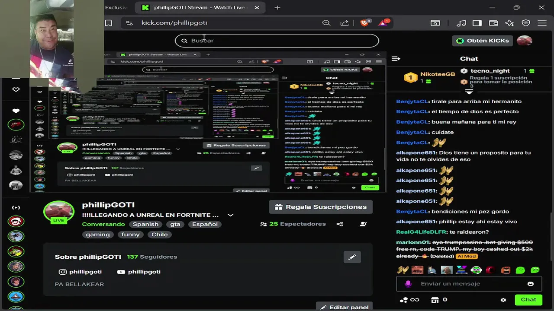This screenshot has height=311, width=554.
Task: Click the live broadcast icon in sidebar
Action: (16, 207)
